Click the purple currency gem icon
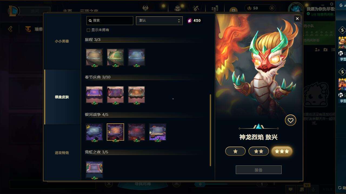The height and width of the screenshot is (194, 346). click(189, 20)
